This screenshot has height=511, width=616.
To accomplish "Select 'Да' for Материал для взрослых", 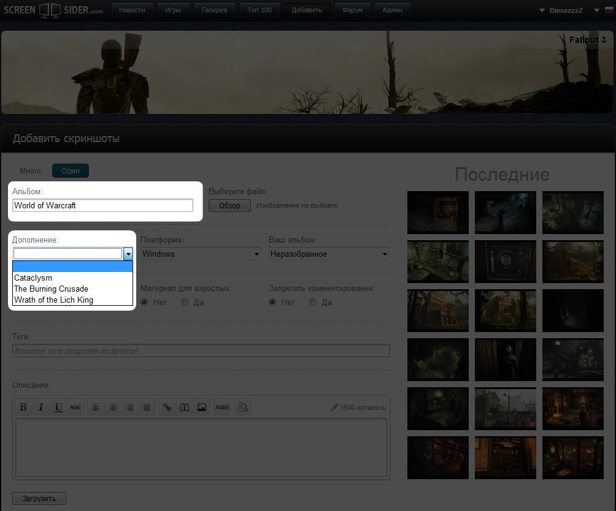I will [x=185, y=302].
